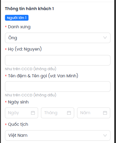This screenshot has height=143, width=116.
Task: Open the Danh xưng dropdown showing Ông
Action: pos(58,38)
